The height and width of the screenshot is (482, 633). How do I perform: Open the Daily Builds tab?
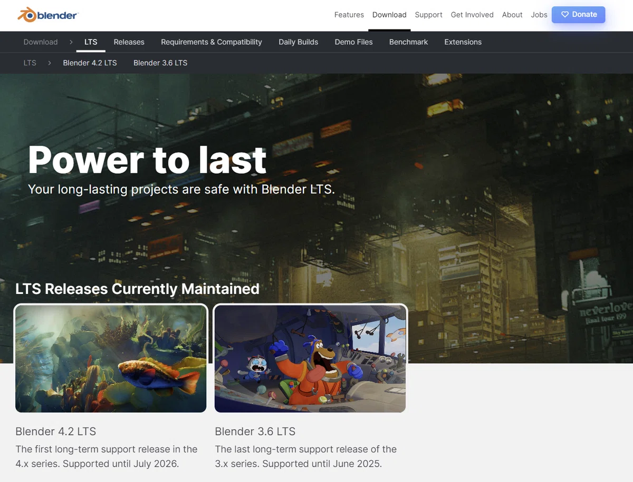pyautogui.click(x=299, y=42)
